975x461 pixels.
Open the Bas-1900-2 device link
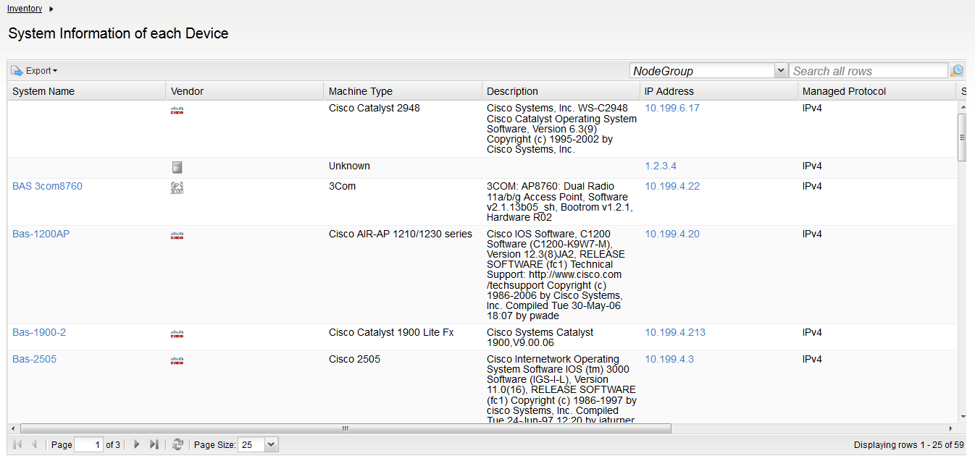click(x=39, y=332)
